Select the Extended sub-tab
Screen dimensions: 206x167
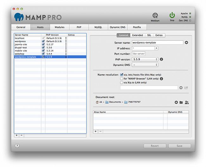click(138, 35)
